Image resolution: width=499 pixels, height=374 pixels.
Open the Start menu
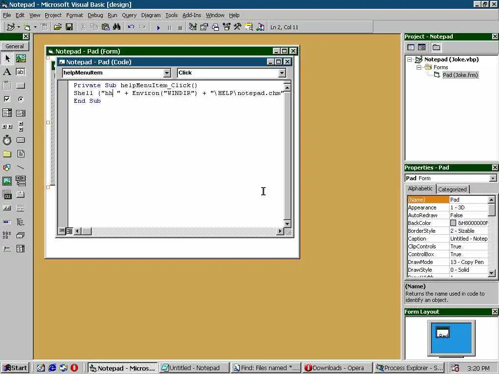coord(15,368)
